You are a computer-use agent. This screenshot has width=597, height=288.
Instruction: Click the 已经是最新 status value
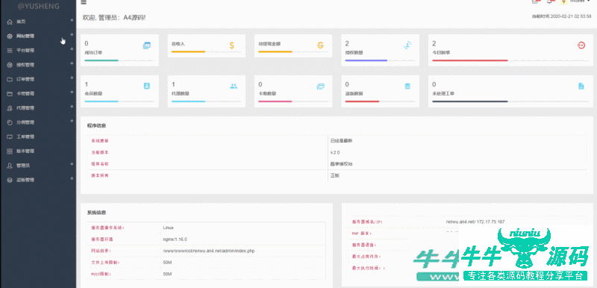[x=342, y=141]
